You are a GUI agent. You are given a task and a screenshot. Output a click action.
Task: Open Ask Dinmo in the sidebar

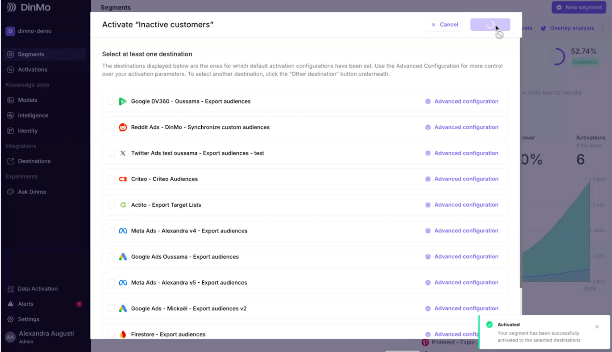[45, 192]
